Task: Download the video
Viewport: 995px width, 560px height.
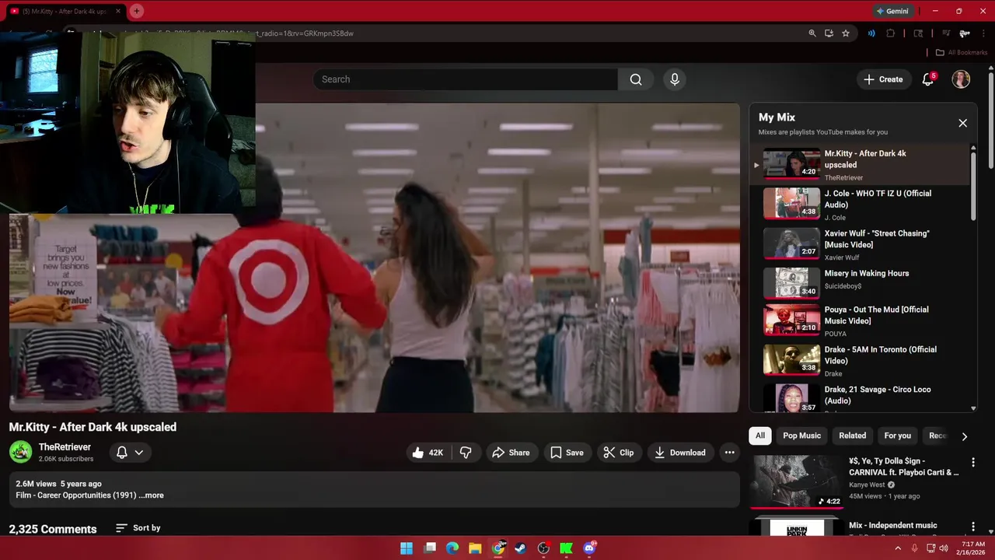Action: 680,453
